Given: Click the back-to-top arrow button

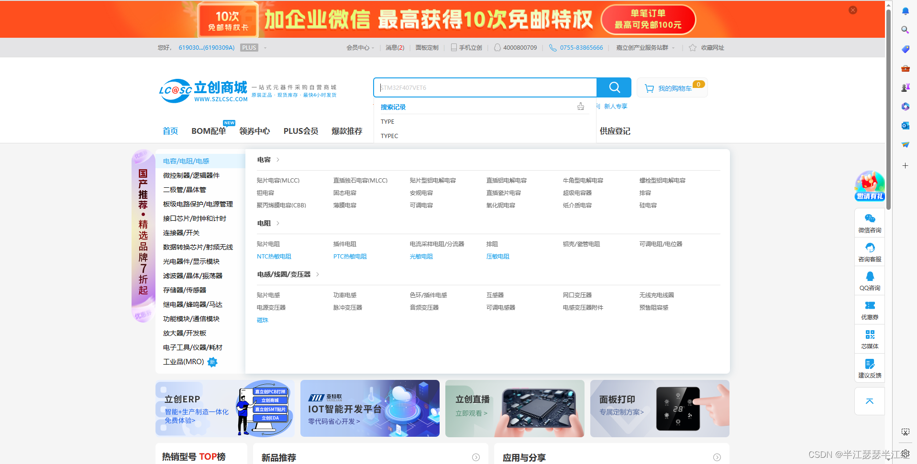Looking at the screenshot, I should tap(870, 401).
